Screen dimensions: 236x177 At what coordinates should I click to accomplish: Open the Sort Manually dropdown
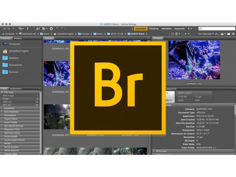pos(206,34)
